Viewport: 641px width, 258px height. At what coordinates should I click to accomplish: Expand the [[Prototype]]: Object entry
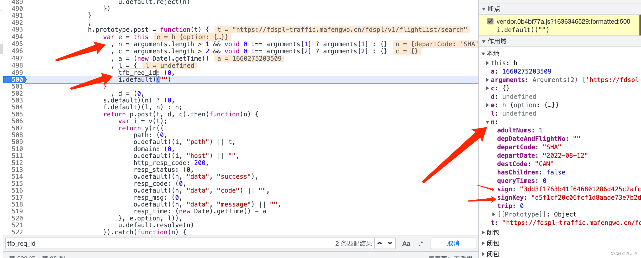[494, 214]
